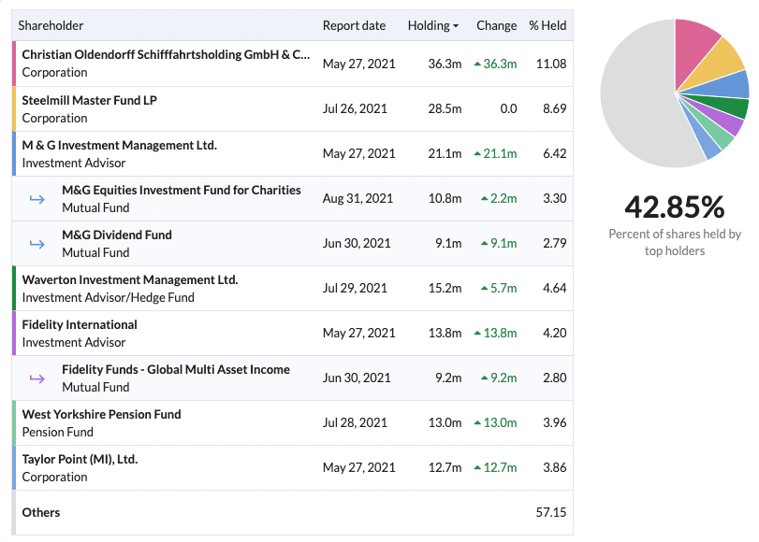Open Steelmill Master Fund LP shareholder
This screenshot has width=759, height=542.
pyautogui.click(x=90, y=100)
